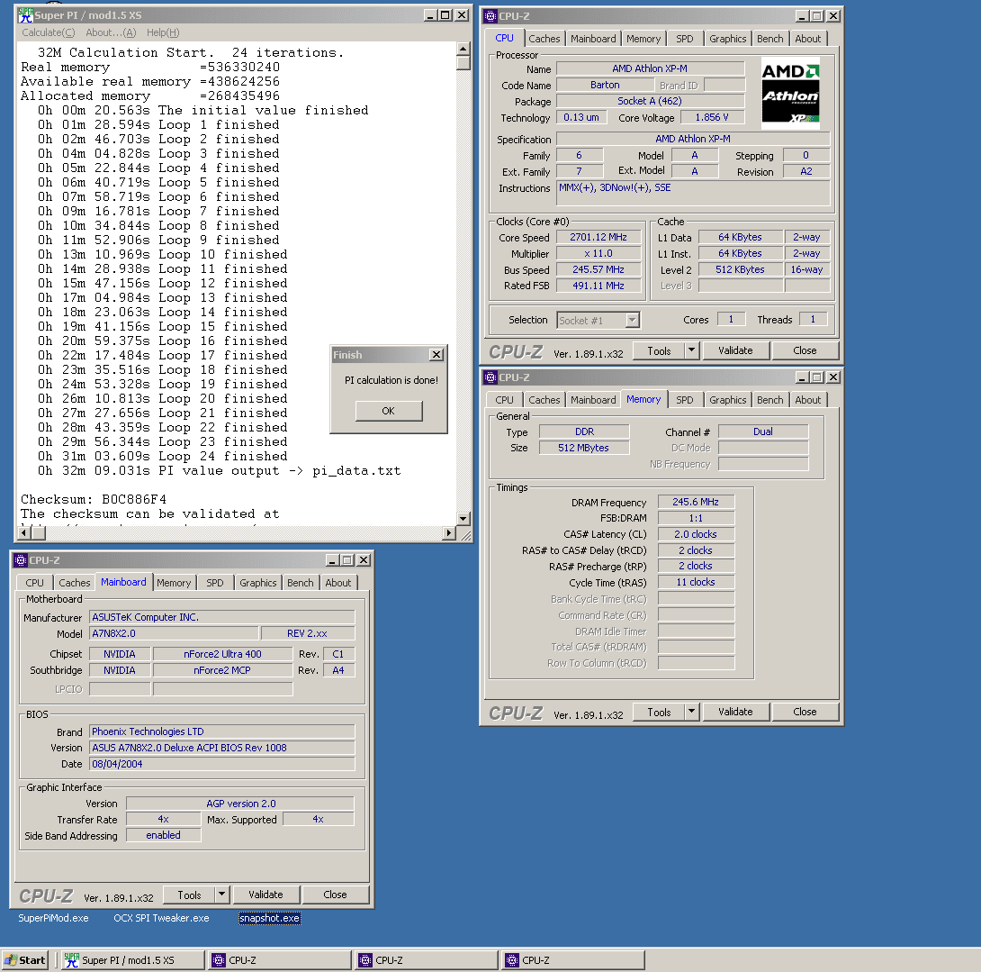This screenshot has width=981, height=972.
Task: Click the Super PI horizontal scrollbar right arrow
Action: coord(448,533)
